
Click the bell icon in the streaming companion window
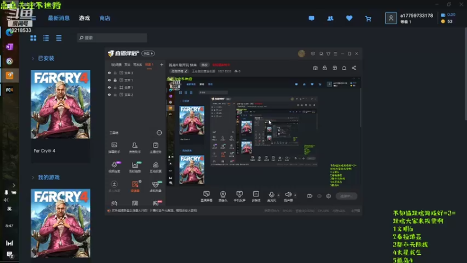click(x=344, y=68)
